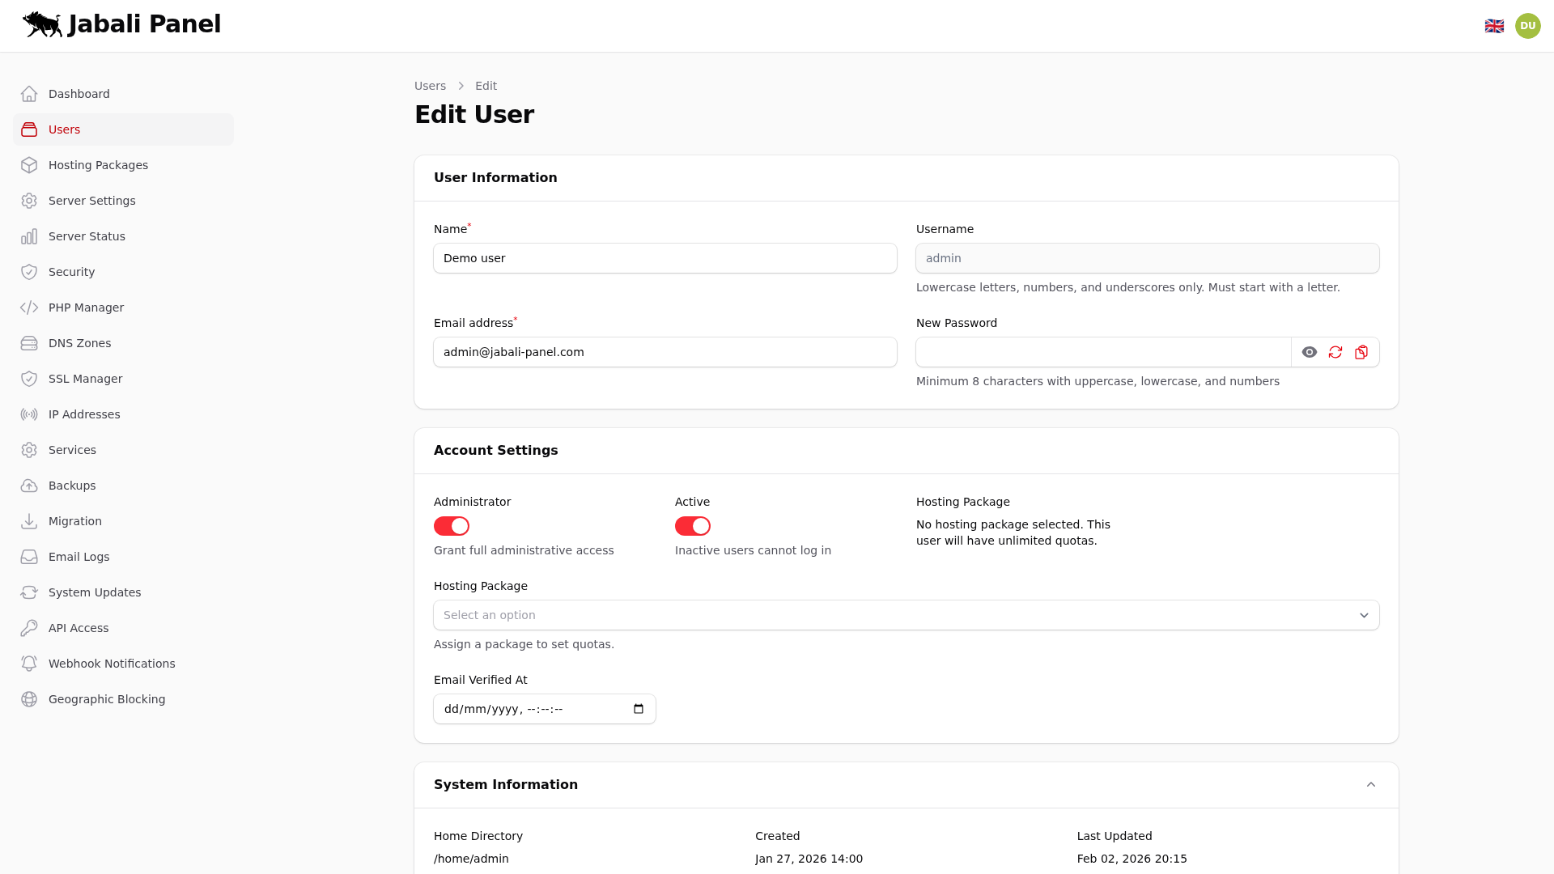
Task: Click the Backups cloud icon in sidebar
Action: pos(29,486)
